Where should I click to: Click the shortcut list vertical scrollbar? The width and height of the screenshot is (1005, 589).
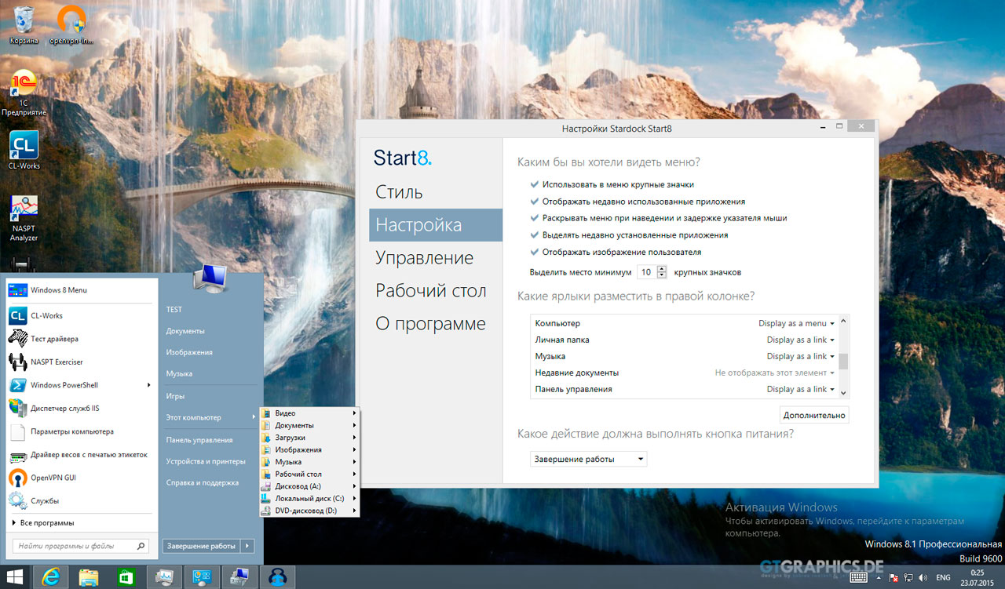(843, 359)
